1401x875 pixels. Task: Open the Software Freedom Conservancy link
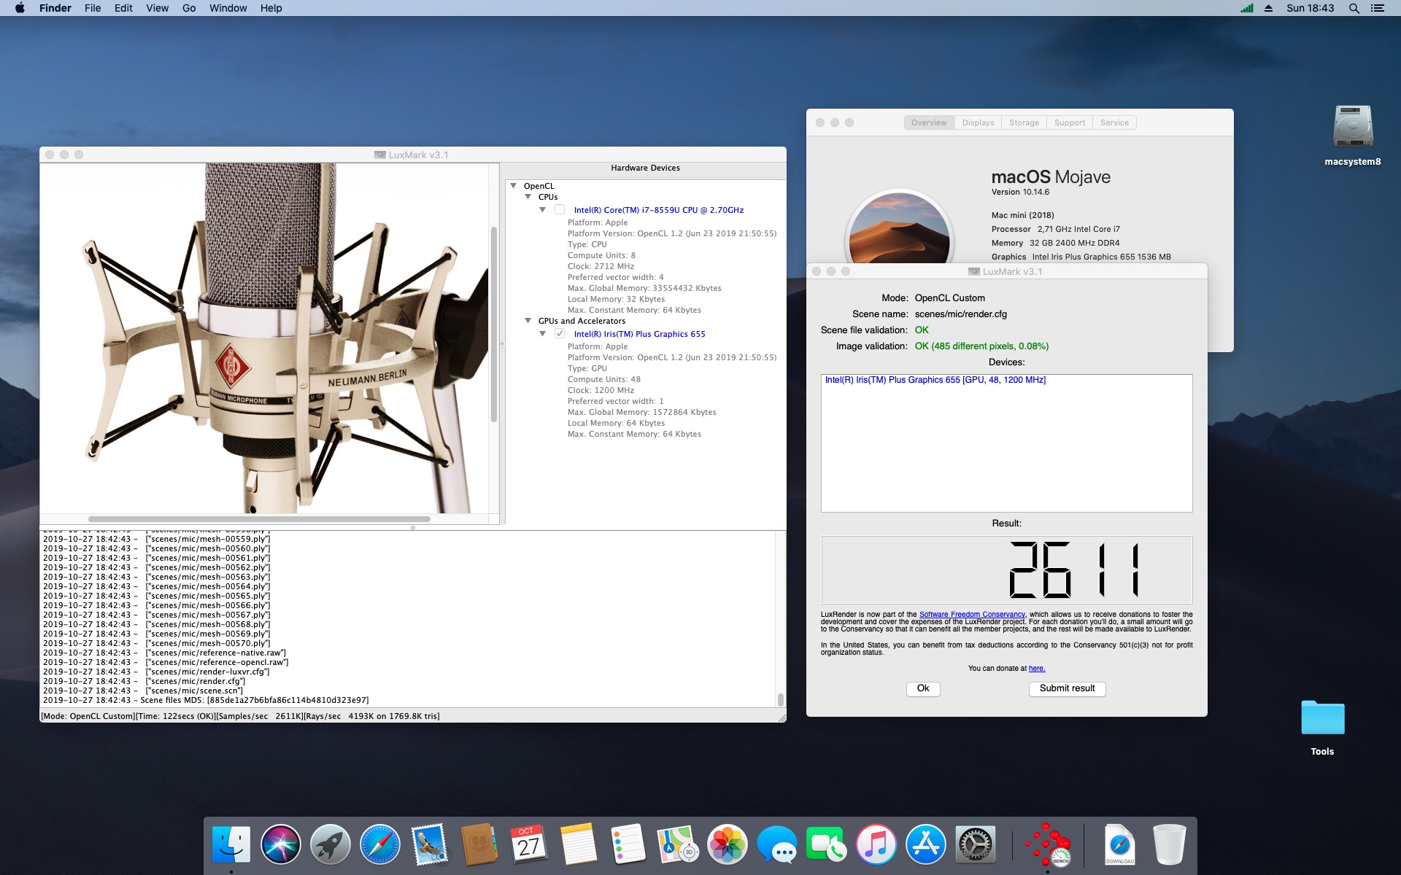pyautogui.click(x=972, y=615)
